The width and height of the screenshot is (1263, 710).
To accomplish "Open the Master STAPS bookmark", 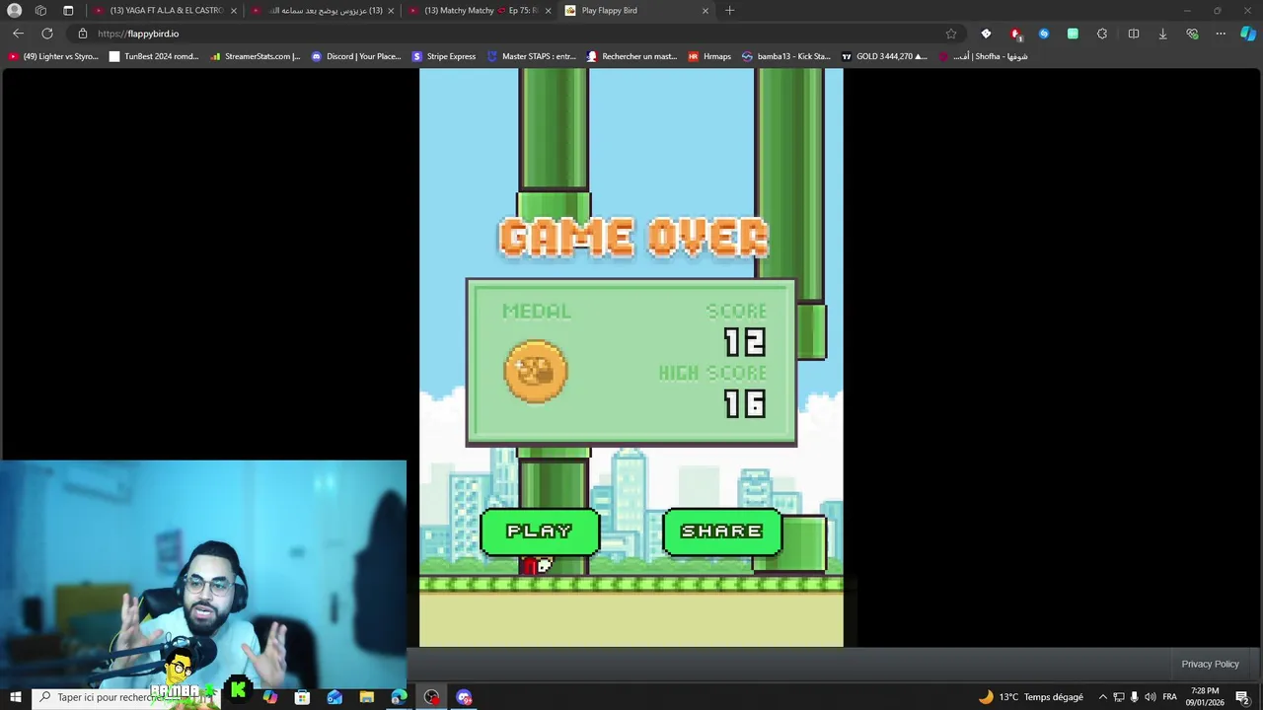I will pos(532,56).
